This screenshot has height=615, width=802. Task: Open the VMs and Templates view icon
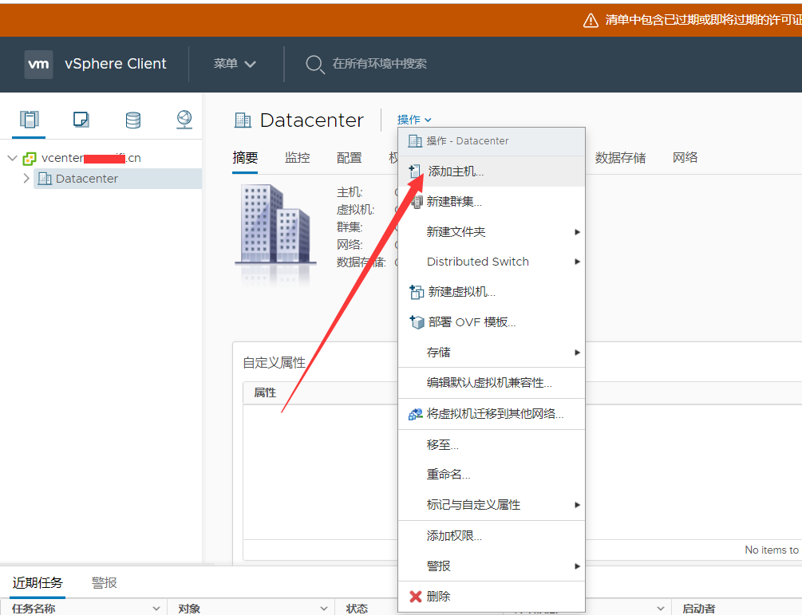tap(81, 119)
